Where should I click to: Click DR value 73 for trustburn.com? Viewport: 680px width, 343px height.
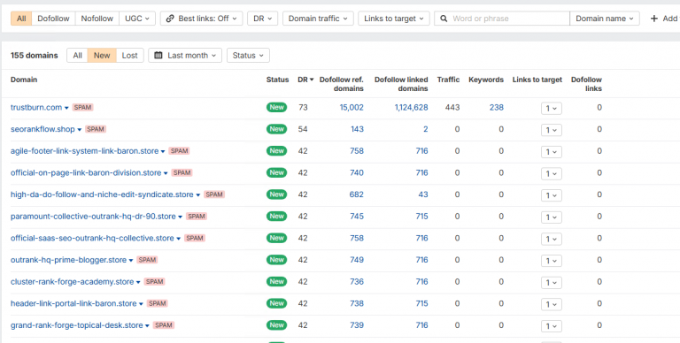[x=303, y=107]
